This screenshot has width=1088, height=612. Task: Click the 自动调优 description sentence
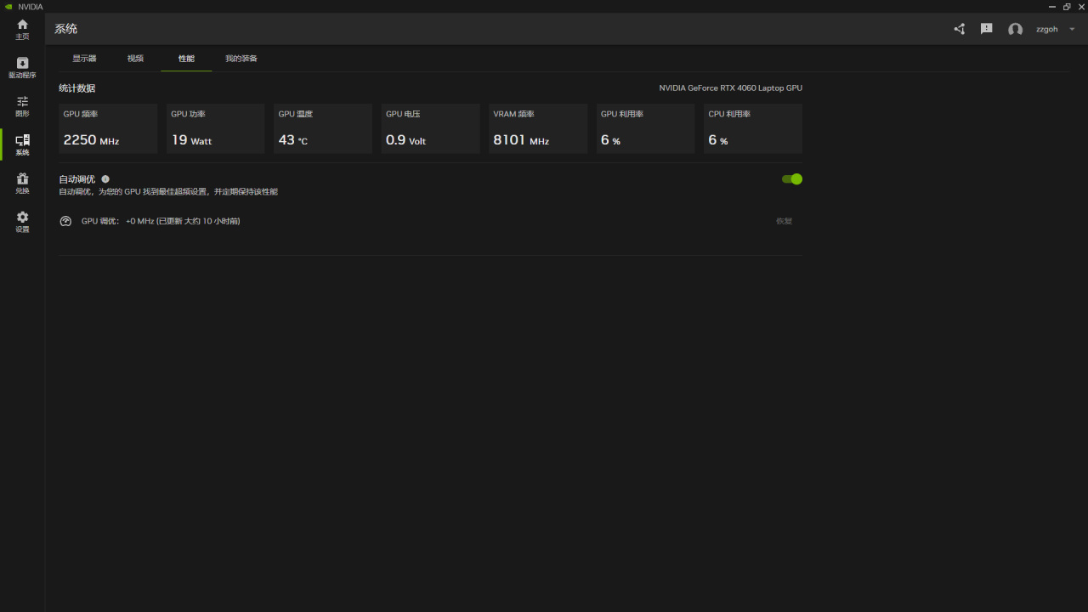168,192
